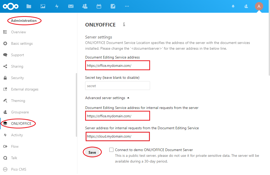Open the notifications bell
The image size is (270, 175).
[233, 7]
